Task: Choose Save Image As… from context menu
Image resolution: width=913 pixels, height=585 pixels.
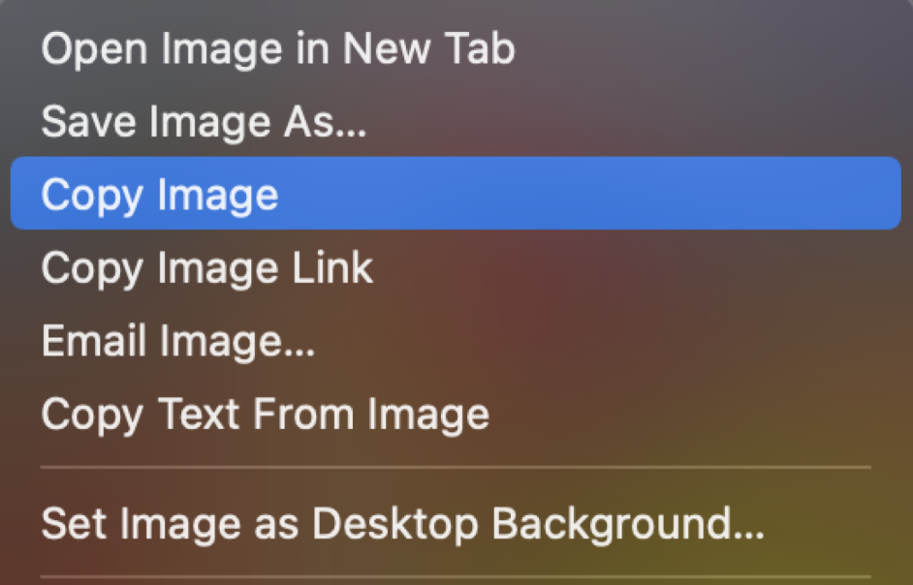Action: pyautogui.click(x=204, y=122)
